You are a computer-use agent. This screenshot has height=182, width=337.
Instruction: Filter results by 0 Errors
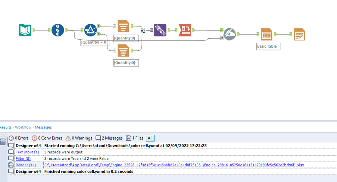[x=19, y=138]
